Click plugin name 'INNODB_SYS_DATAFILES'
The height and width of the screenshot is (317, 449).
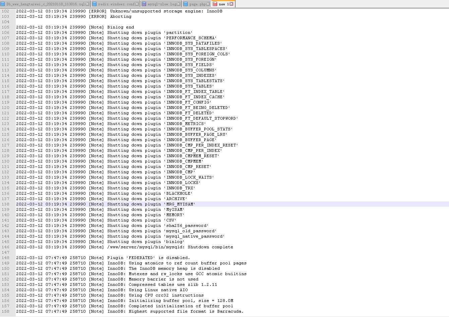tap(193, 43)
